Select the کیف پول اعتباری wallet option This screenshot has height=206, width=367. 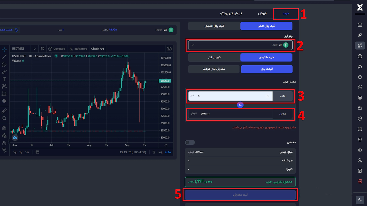[214, 26]
